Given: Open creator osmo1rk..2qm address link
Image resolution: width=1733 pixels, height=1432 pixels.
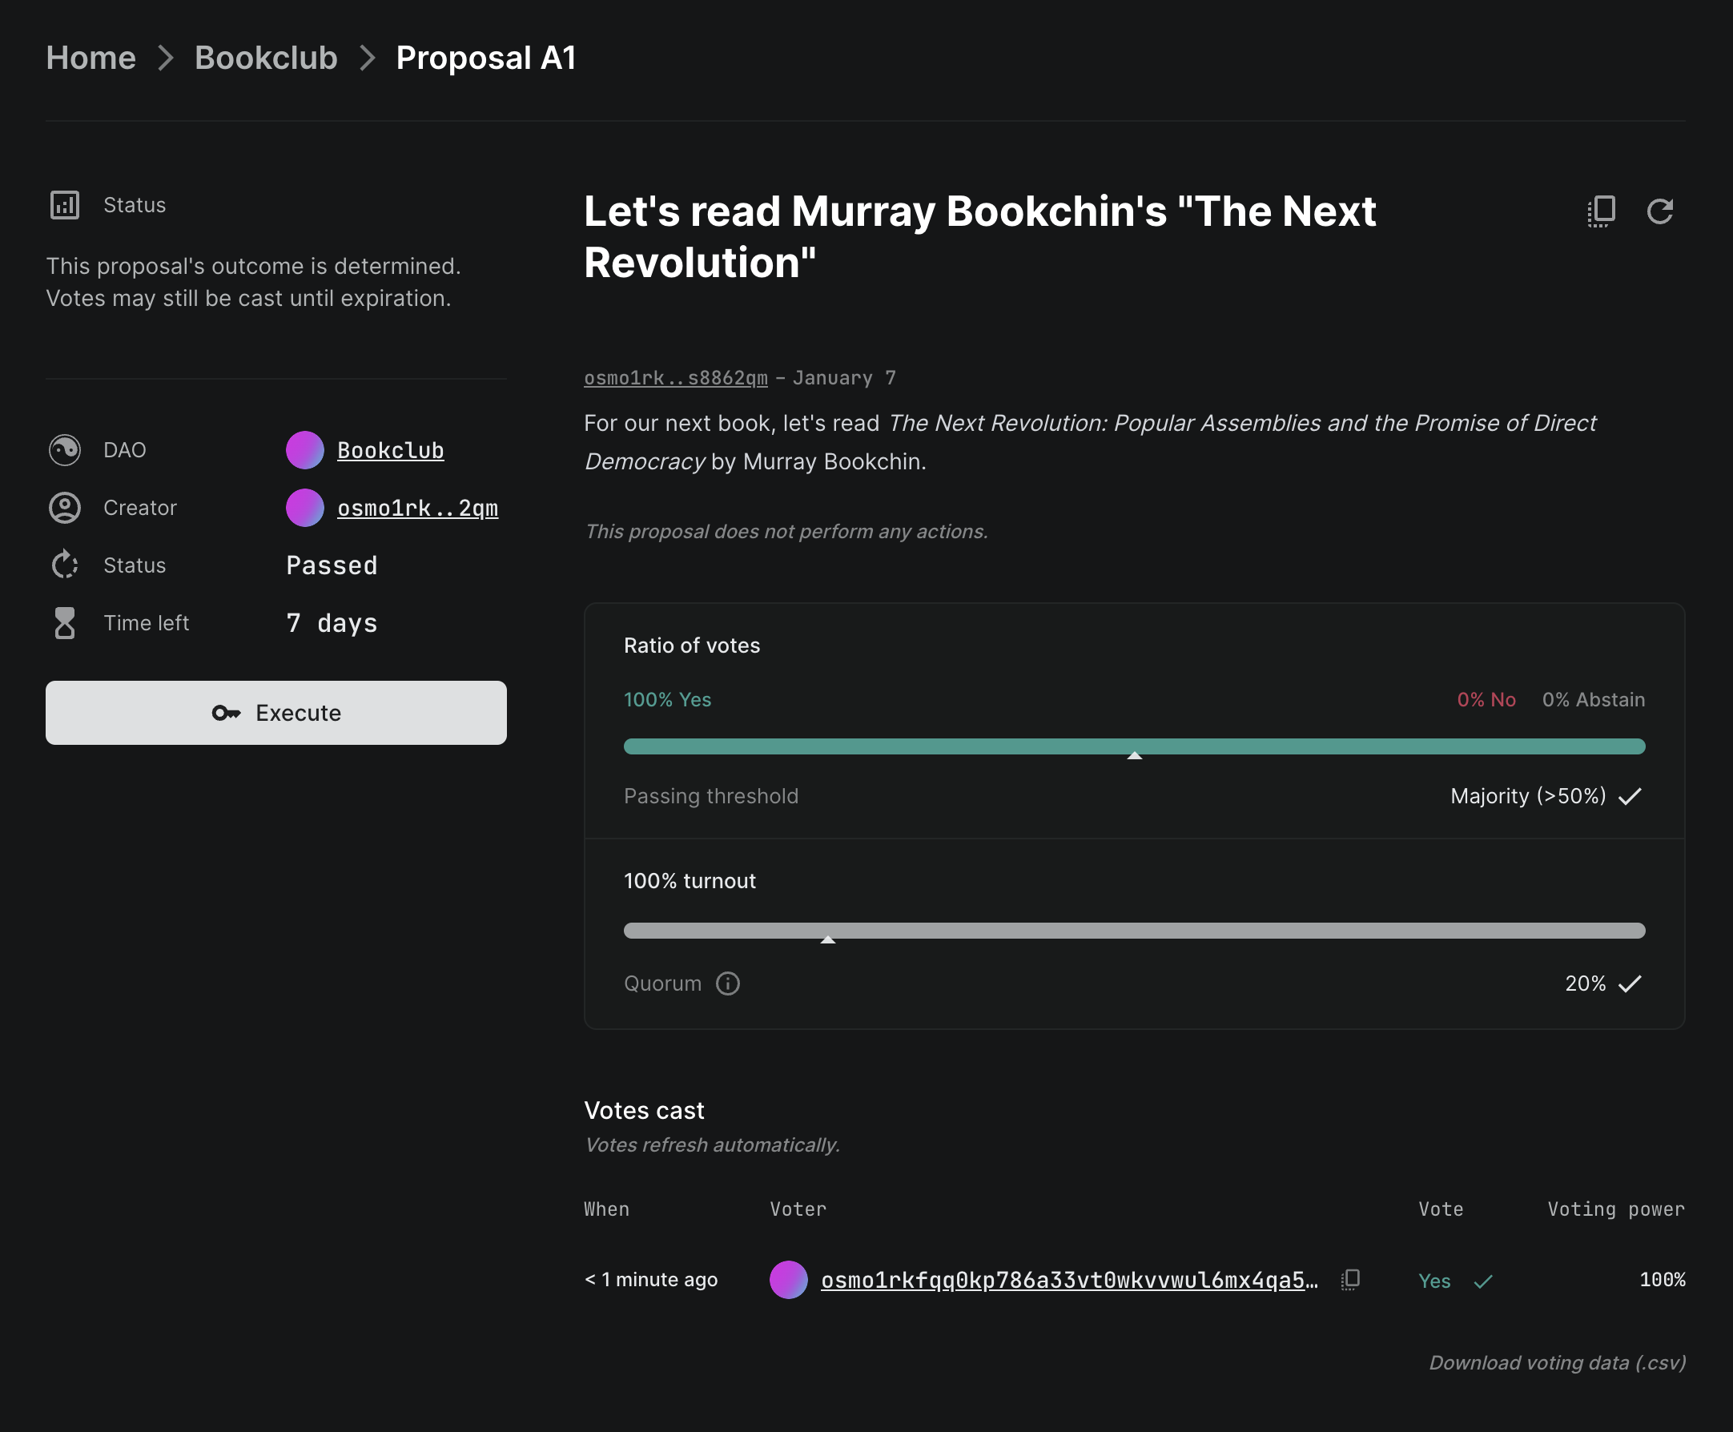Looking at the screenshot, I should click(417, 508).
